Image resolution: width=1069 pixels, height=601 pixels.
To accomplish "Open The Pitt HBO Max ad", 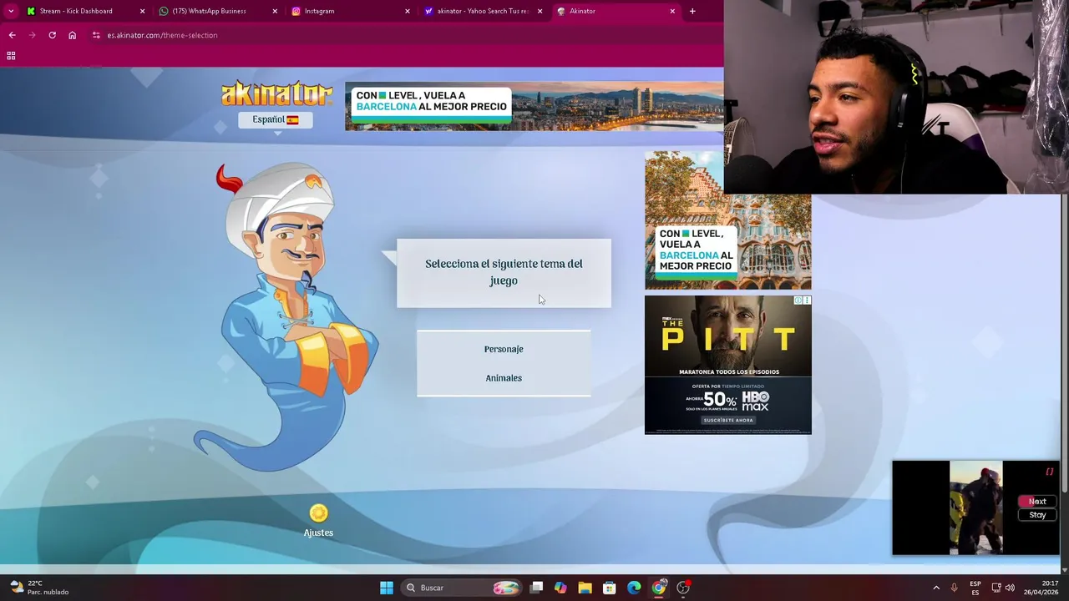I will [x=727, y=365].
